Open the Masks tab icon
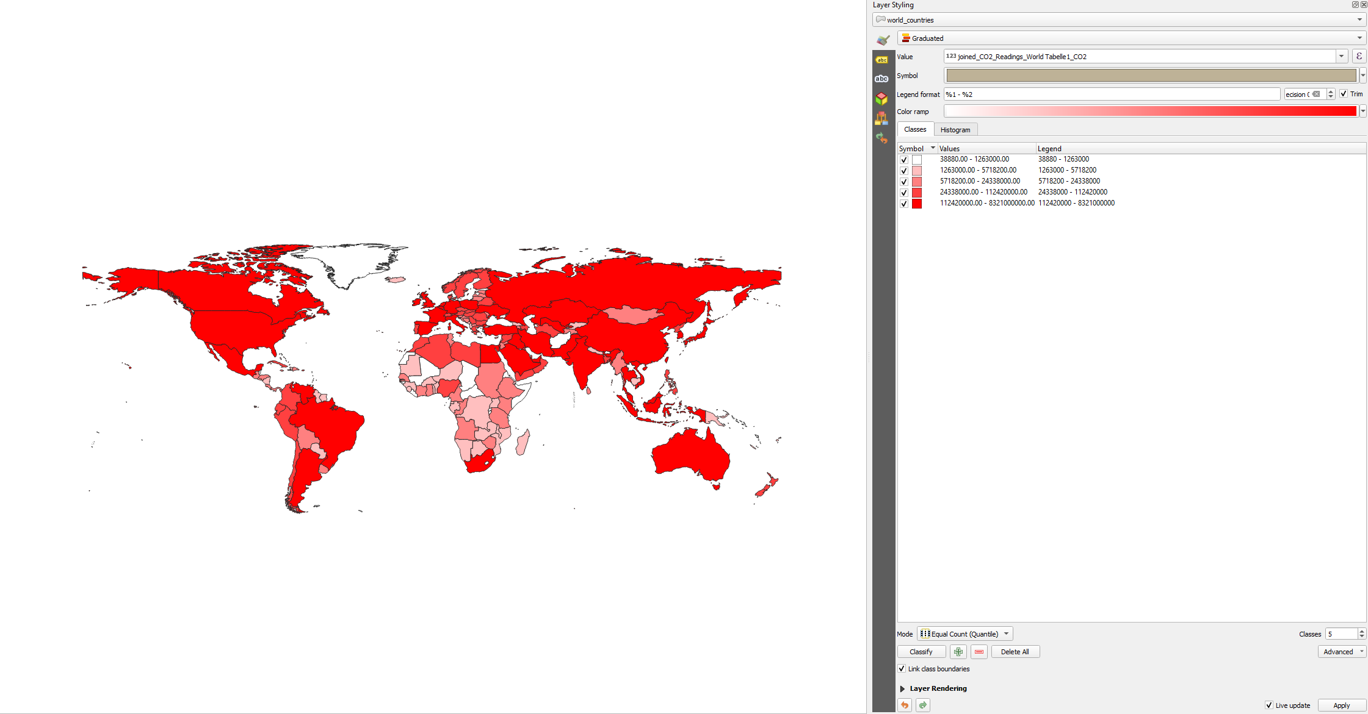 [882, 79]
